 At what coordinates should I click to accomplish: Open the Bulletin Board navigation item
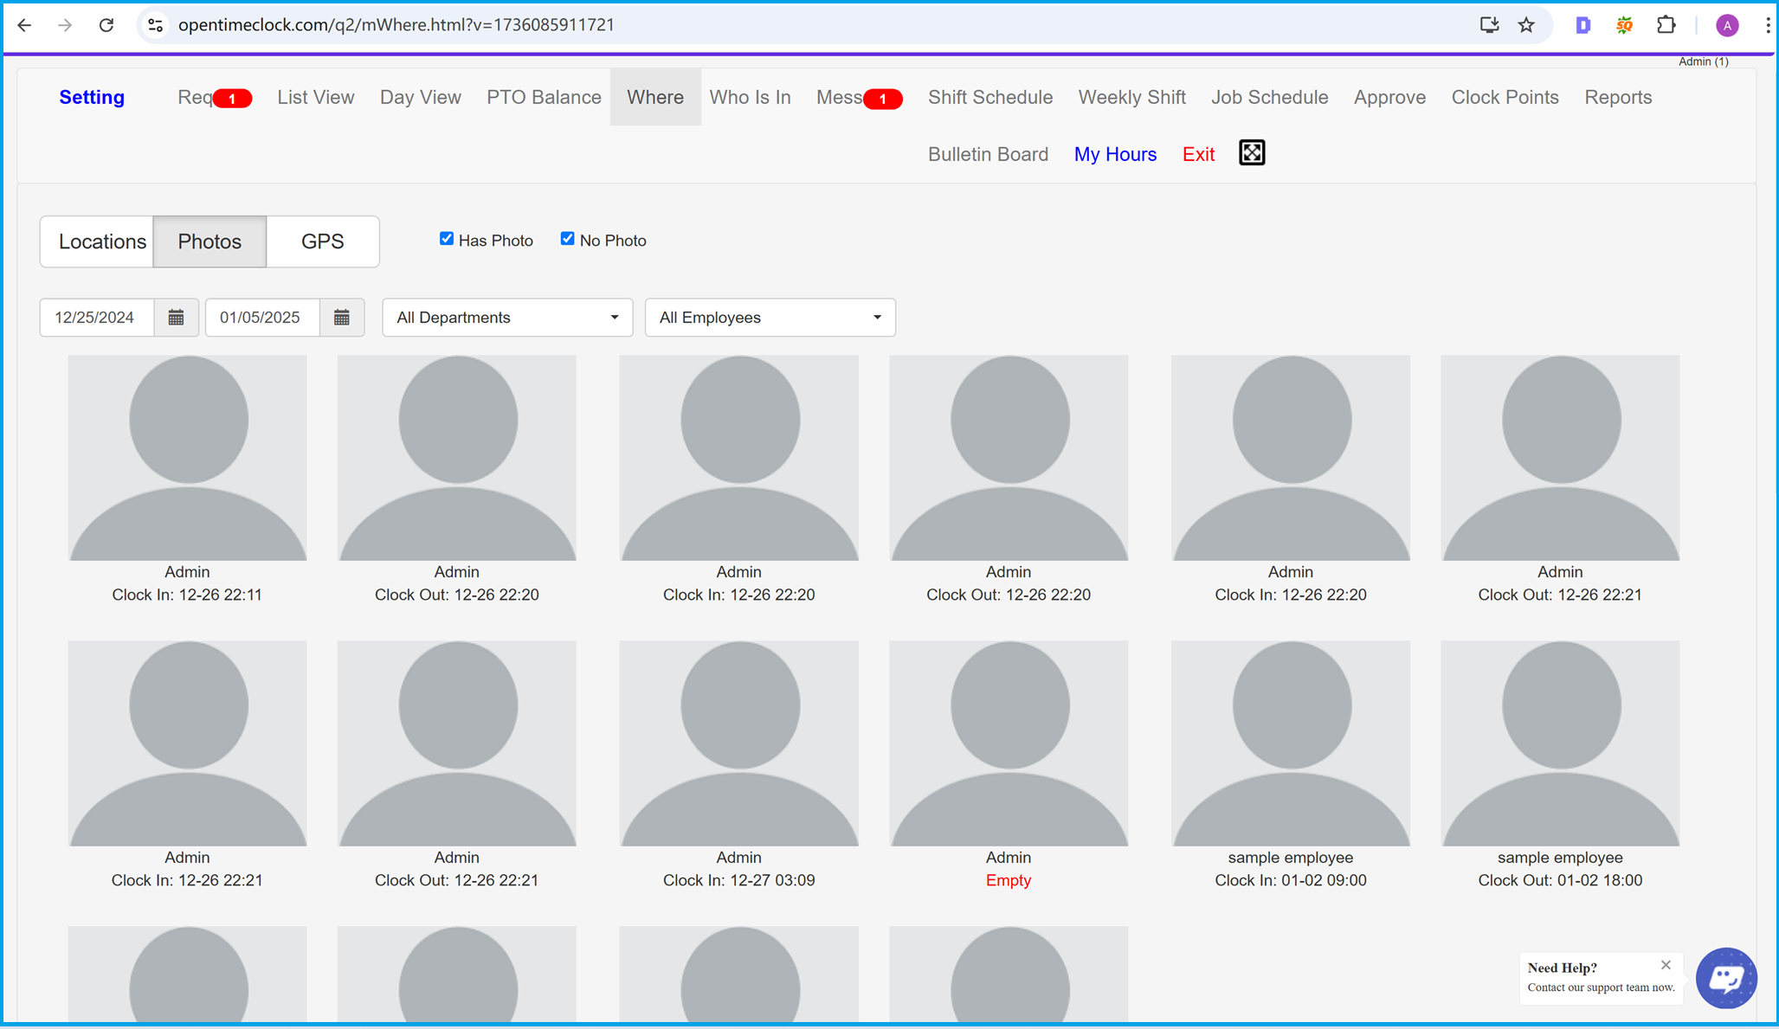[989, 154]
